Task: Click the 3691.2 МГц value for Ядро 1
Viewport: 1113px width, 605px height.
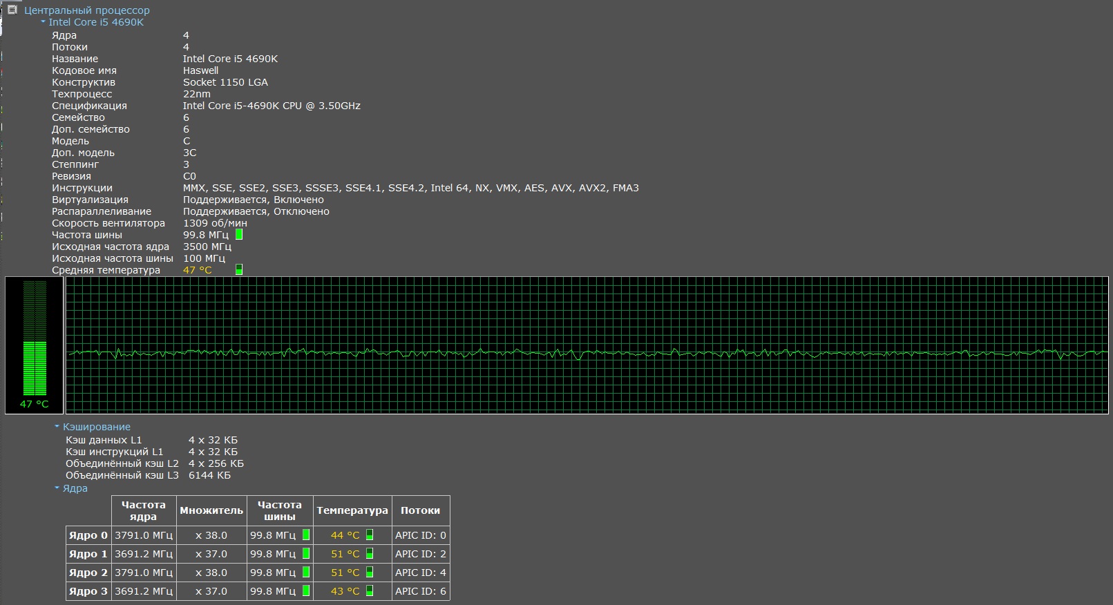Action: [x=144, y=554]
